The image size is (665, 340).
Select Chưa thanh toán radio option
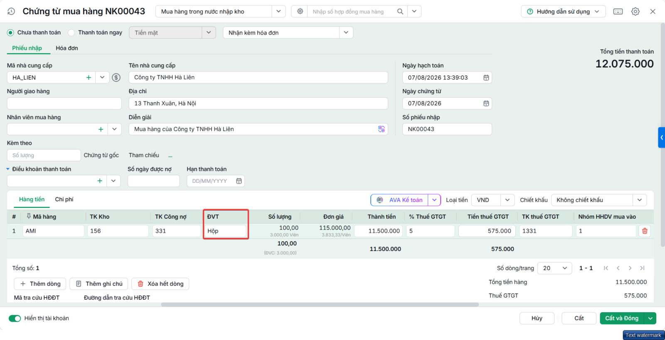point(10,32)
